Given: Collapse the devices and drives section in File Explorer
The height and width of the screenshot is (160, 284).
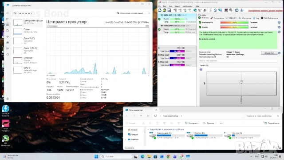Looking at the screenshot, I should [x=148, y=129].
